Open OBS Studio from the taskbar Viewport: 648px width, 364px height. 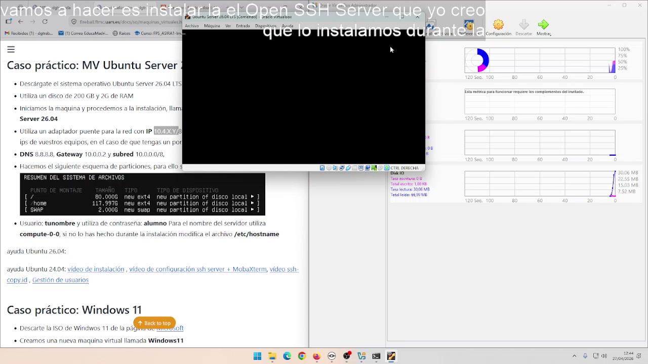347,356
